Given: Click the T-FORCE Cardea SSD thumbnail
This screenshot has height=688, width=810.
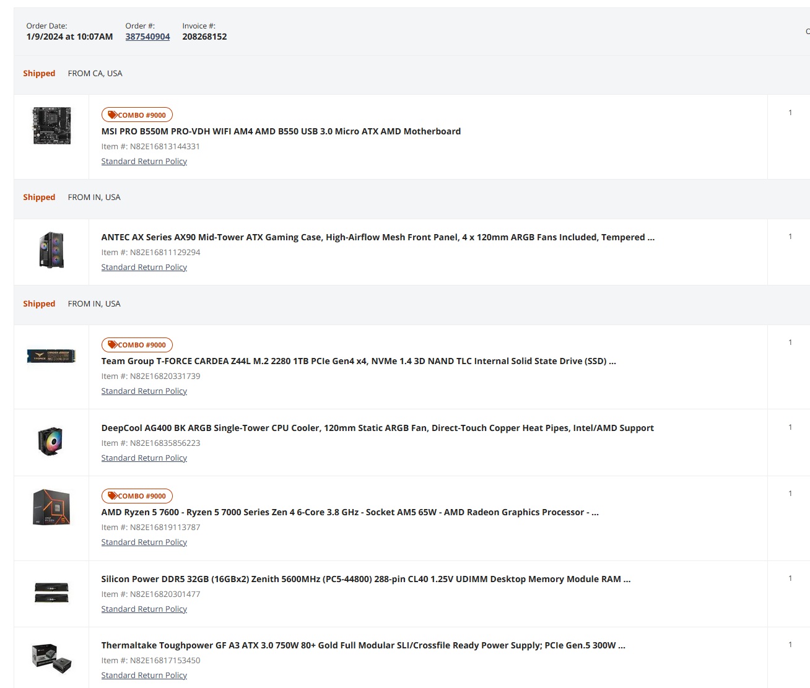Looking at the screenshot, I should click(51, 356).
